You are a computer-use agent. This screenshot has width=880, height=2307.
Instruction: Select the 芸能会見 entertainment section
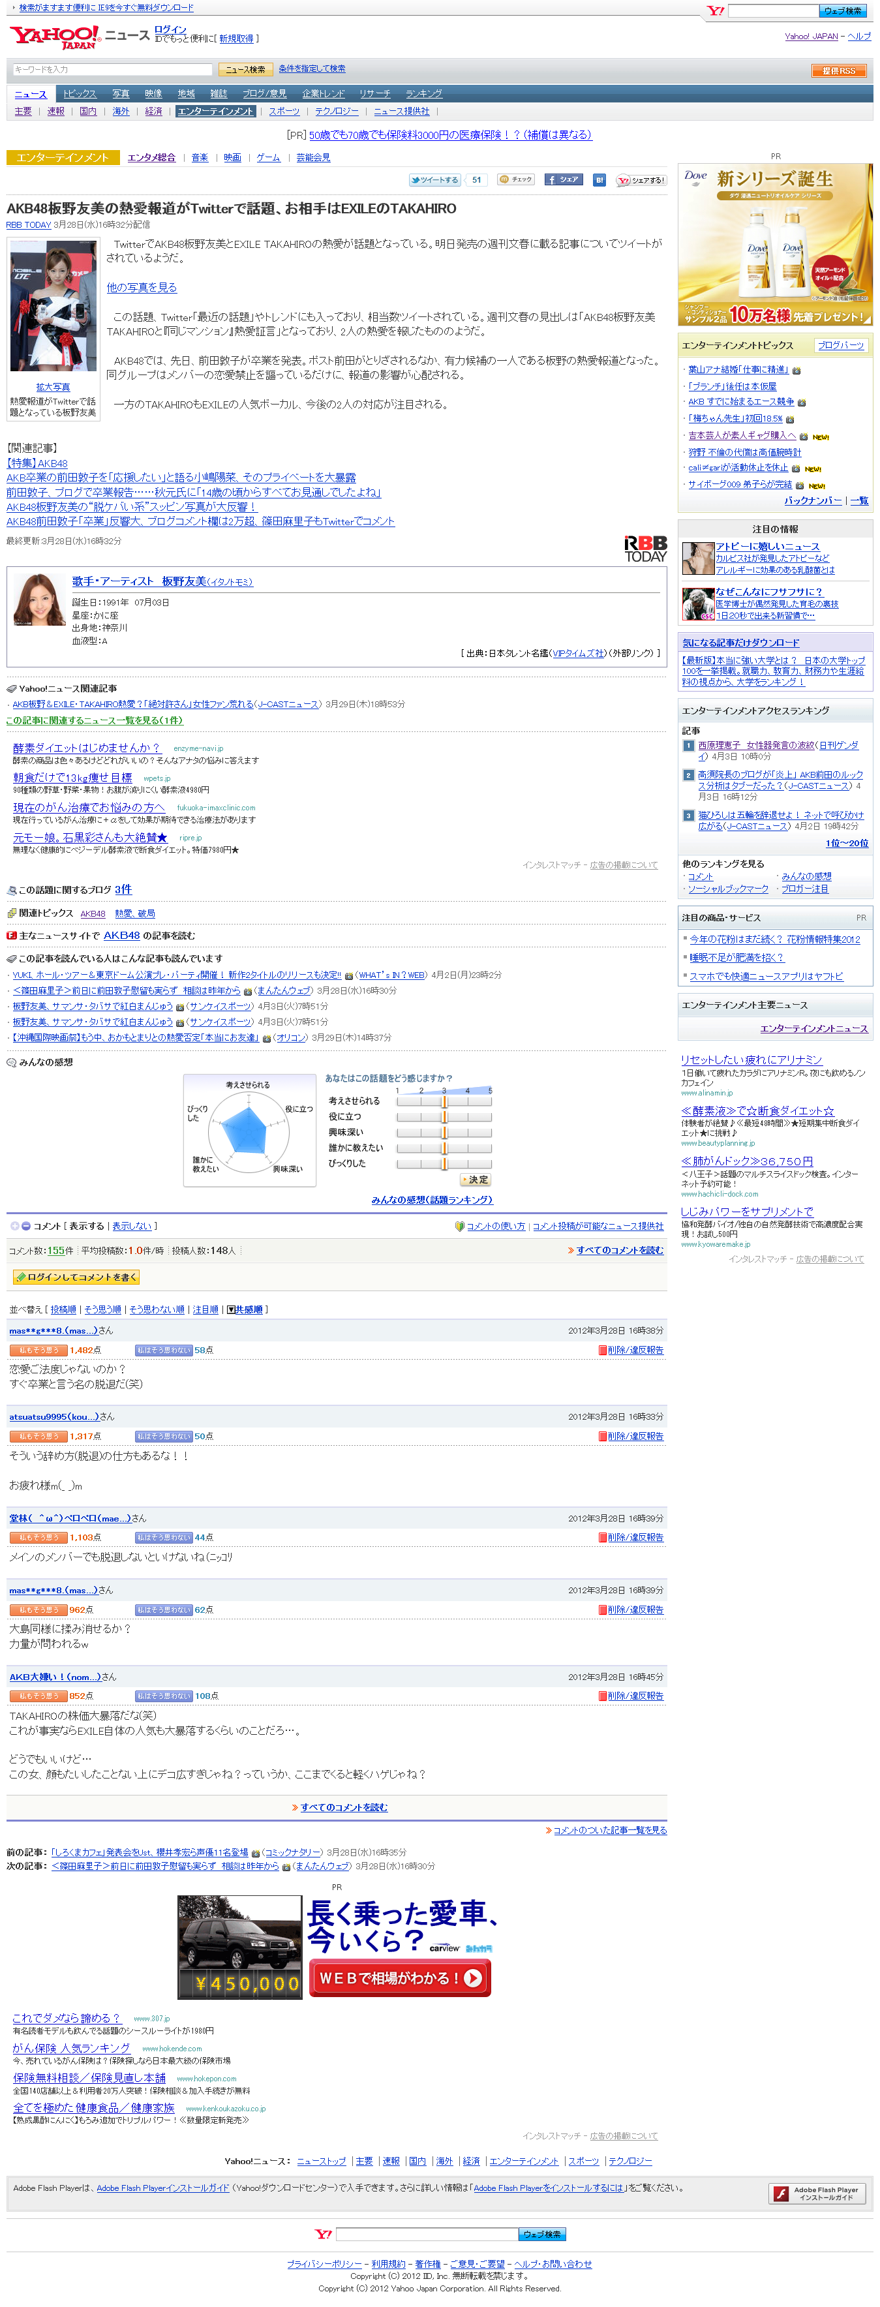(x=313, y=158)
